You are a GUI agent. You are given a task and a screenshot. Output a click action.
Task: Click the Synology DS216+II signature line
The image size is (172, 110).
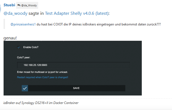tap(41, 103)
